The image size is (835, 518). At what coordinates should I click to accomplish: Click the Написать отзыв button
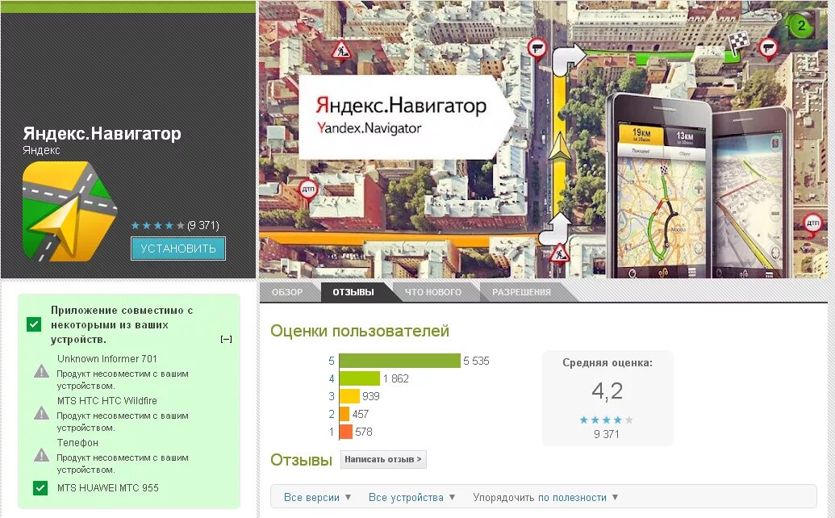pyautogui.click(x=383, y=459)
